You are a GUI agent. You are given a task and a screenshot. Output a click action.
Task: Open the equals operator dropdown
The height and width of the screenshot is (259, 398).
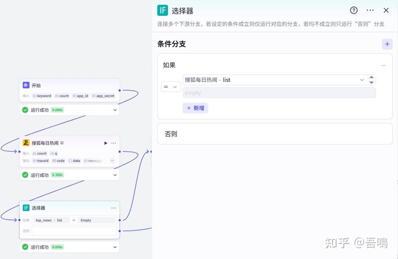click(171, 87)
